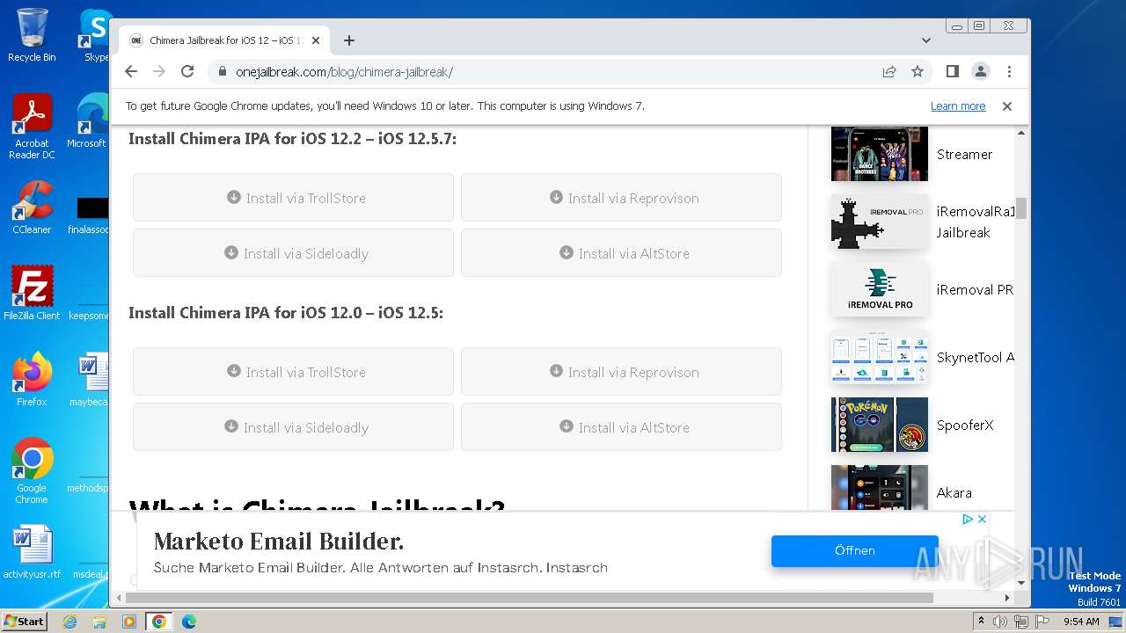The image size is (1126, 633).
Task: Close the Marketo ad with the X icon
Action: tap(982, 520)
